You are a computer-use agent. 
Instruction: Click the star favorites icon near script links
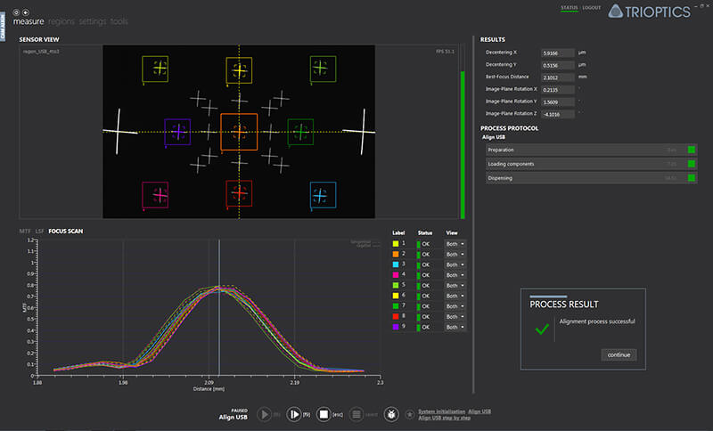pyautogui.click(x=409, y=414)
